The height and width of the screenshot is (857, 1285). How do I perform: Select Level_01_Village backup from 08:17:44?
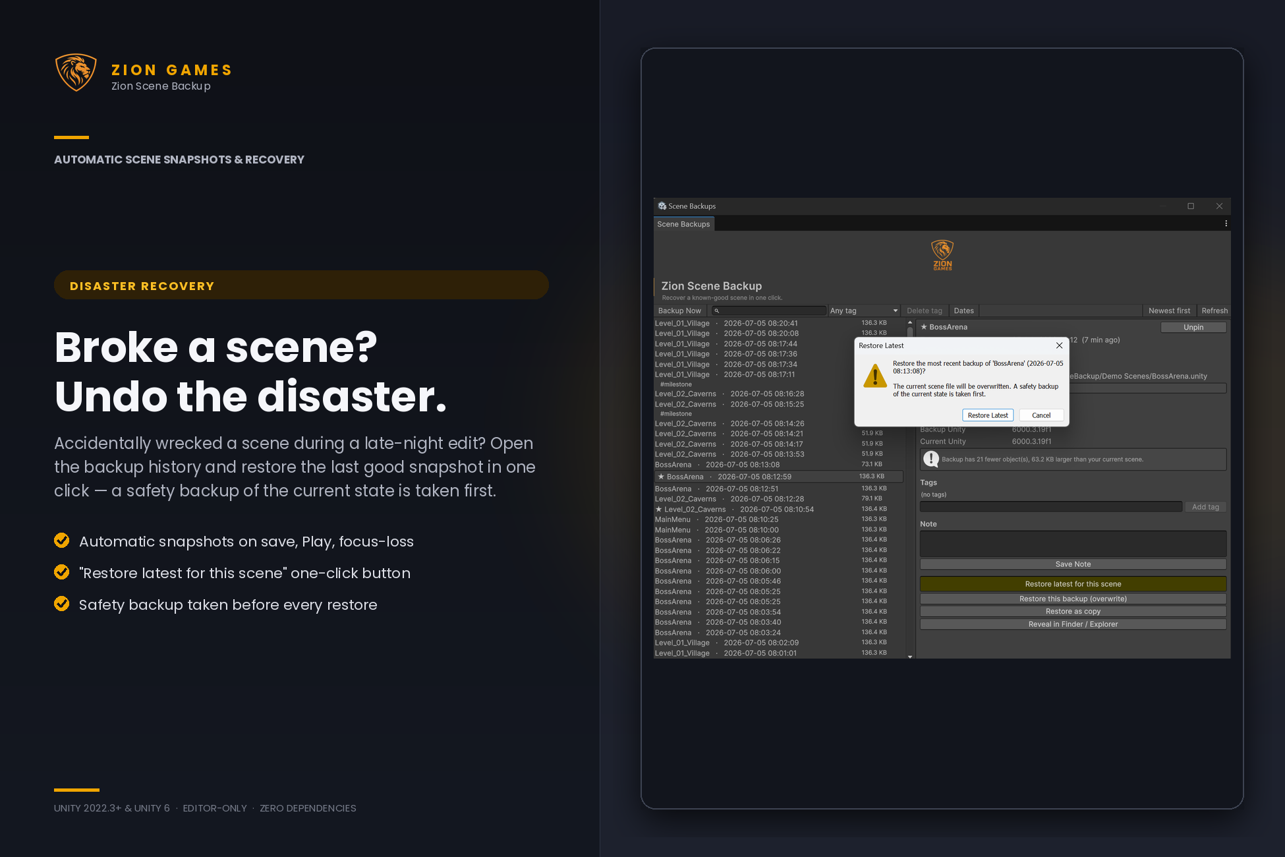coord(778,344)
